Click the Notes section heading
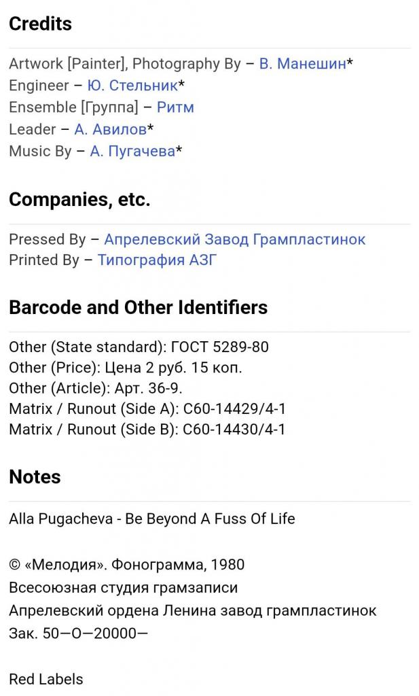This screenshot has width=419, height=696. [35, 477]
